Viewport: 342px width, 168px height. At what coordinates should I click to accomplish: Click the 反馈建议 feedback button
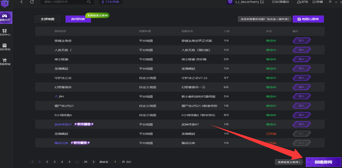click(281, 2)
